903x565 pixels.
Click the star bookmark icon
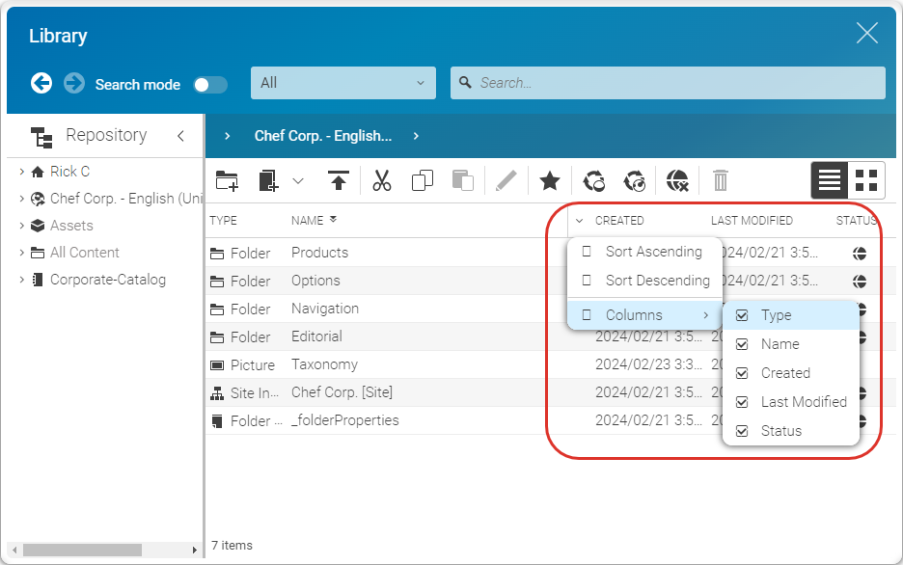click(x=549, y=180)
